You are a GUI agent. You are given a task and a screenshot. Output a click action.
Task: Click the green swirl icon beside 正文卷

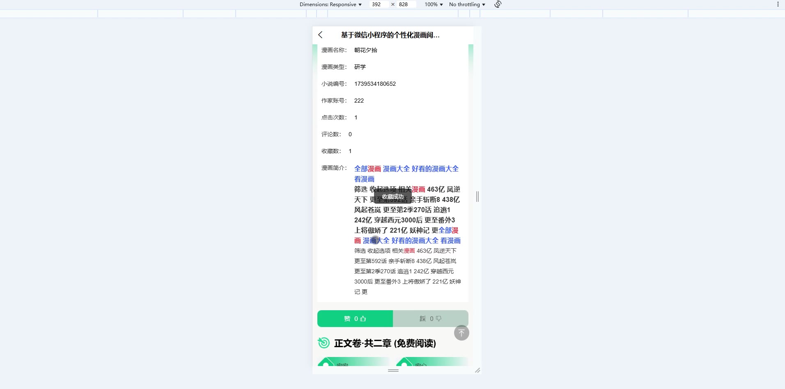coord(324,343)
